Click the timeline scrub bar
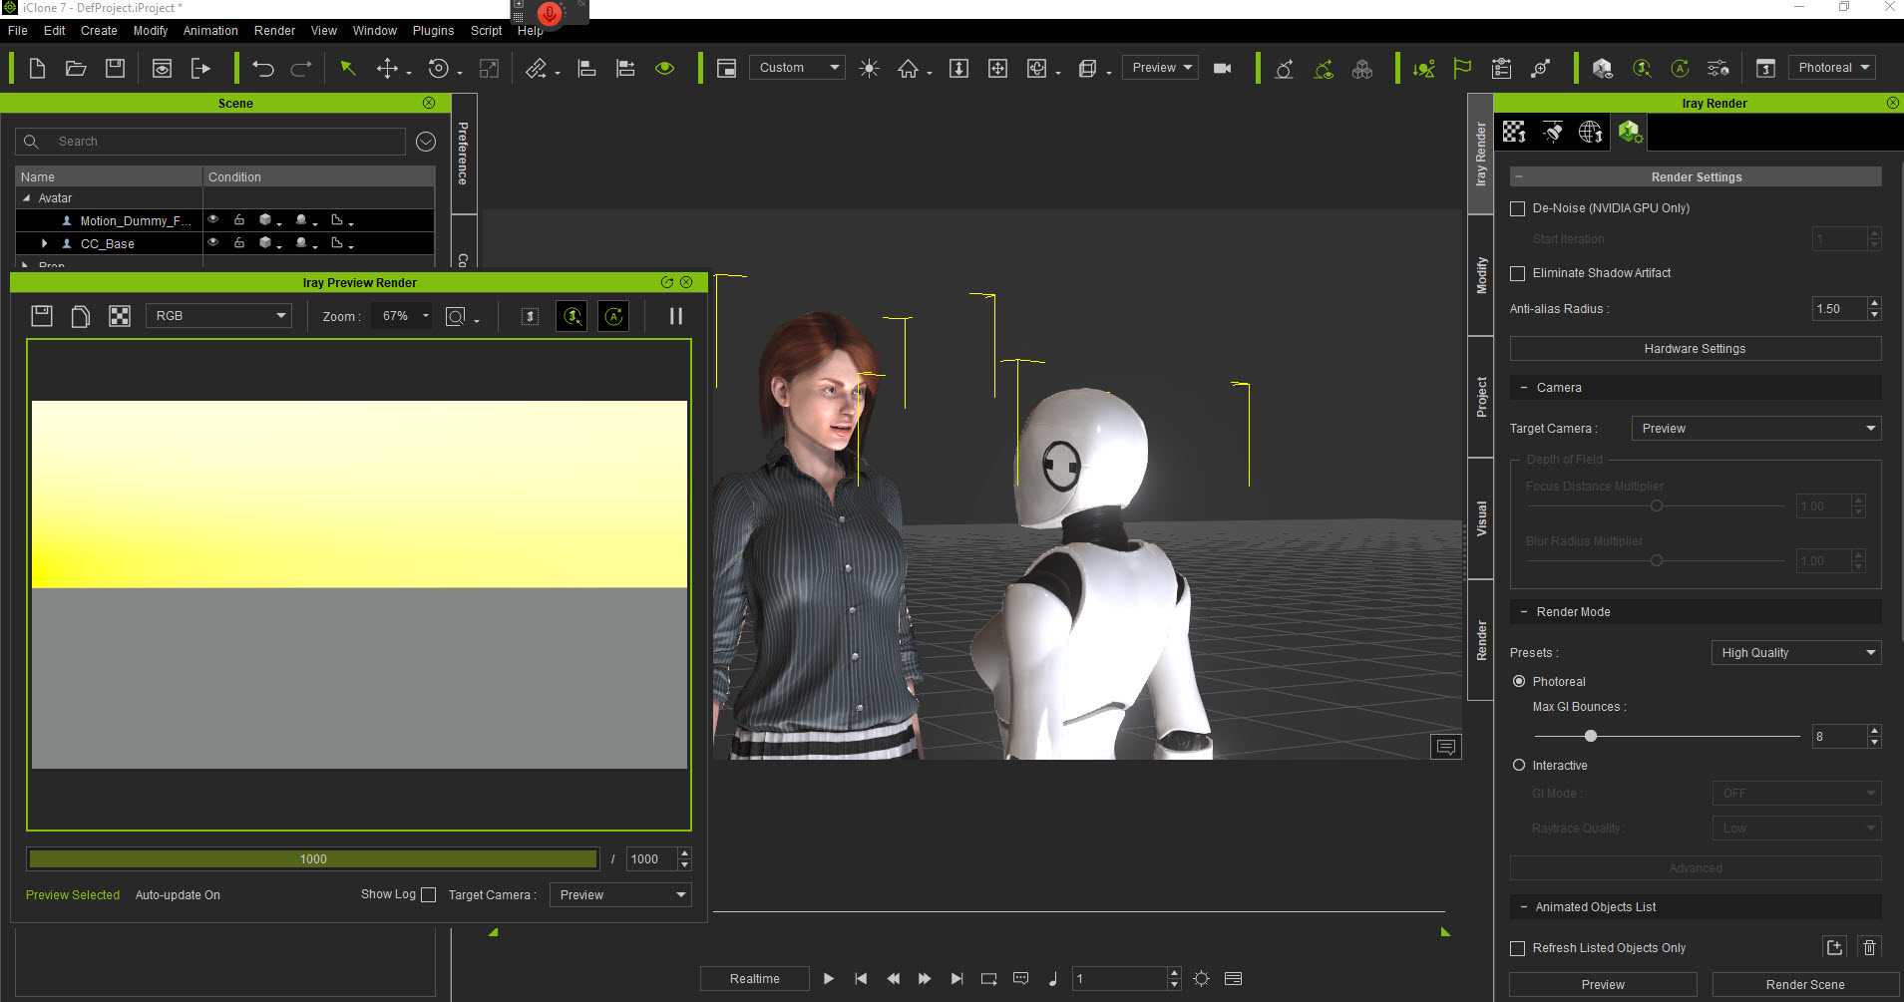Viewport: 1904px width, 1002px height. (x=1079, y=911)
